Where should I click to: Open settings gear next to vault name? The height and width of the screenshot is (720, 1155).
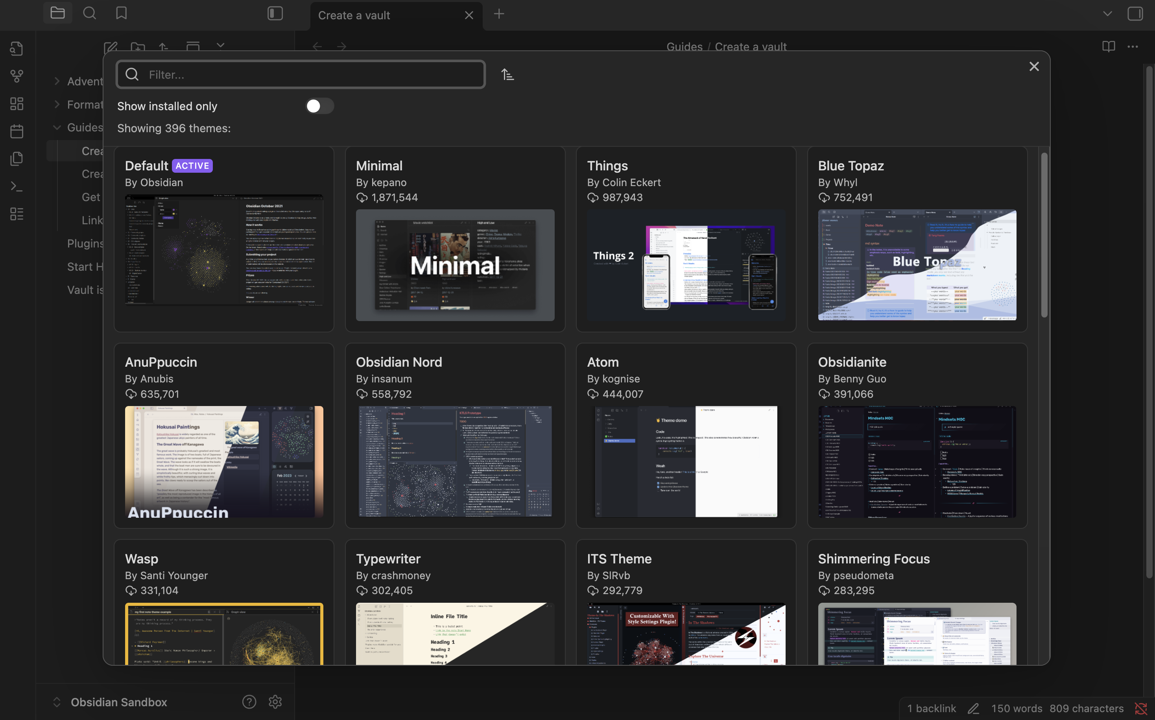coord(275,702)
